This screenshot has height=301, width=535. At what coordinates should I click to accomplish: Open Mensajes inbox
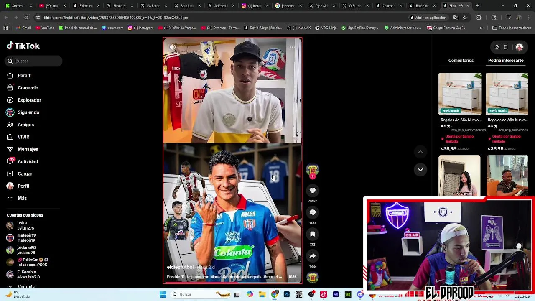(x=23, y=149)
